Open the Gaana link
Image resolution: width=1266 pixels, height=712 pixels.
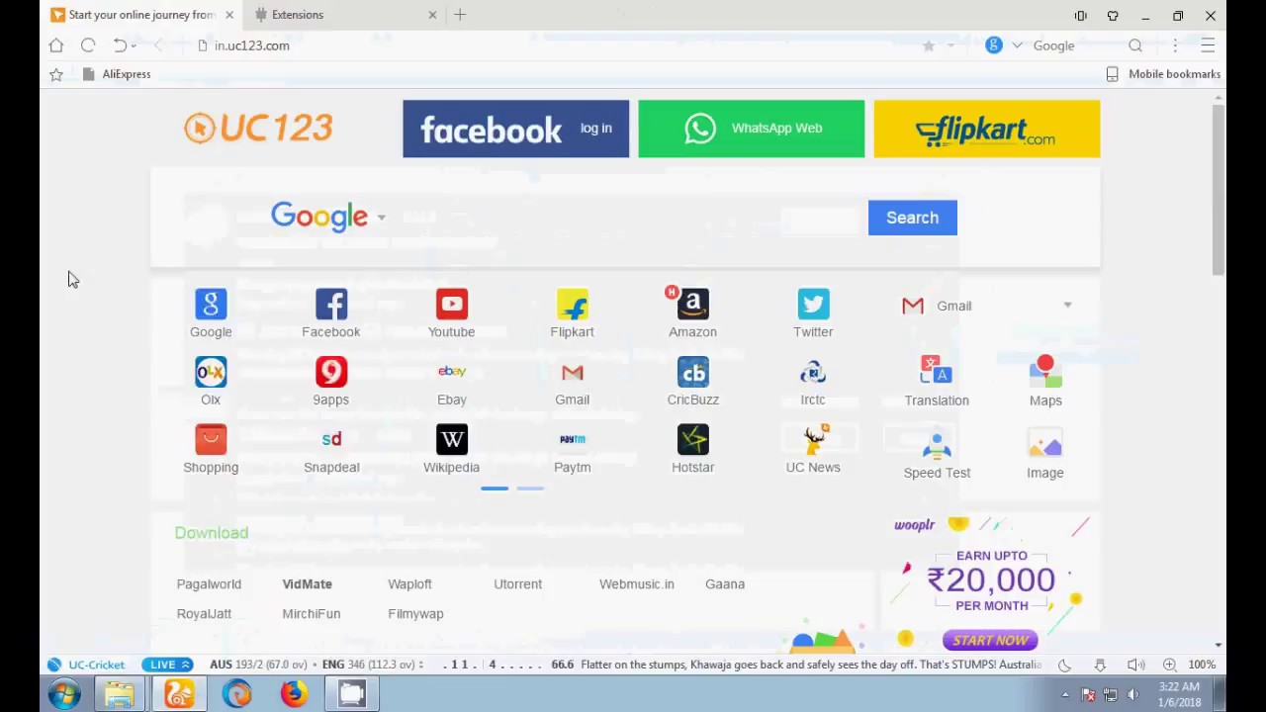(725, 584)
